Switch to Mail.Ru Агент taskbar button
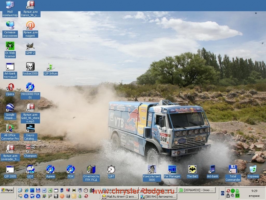This screenshot has height=200, width=266. pyautogui.click(x=120, y=197)
